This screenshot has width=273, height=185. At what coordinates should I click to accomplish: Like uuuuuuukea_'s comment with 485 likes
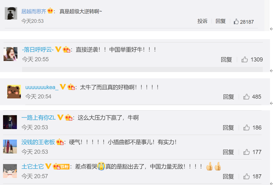pos(252,97)
